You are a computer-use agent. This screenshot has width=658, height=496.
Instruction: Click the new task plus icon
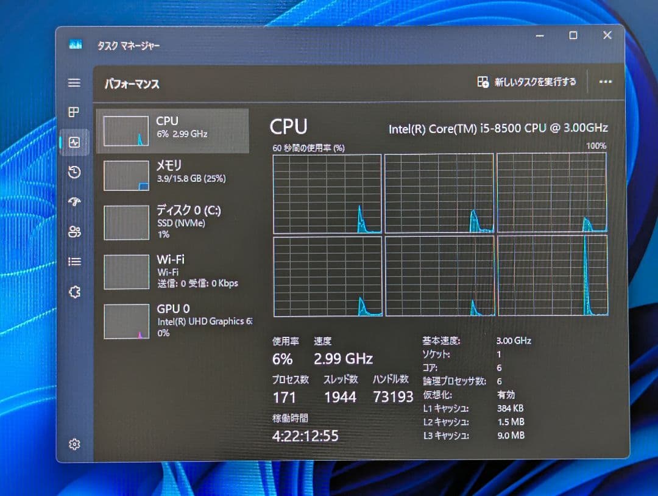(483, 81)
